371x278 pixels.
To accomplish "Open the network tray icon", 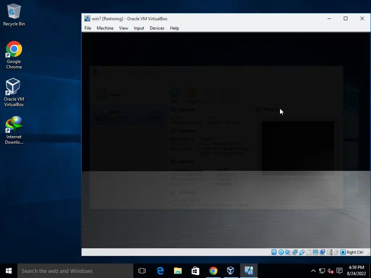I will coord(322,271).
